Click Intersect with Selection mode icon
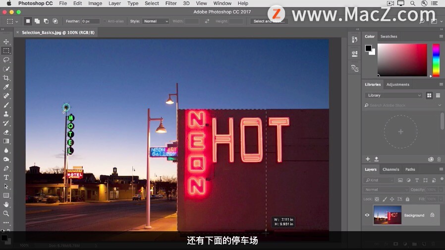The image size is (445, 250). coord(55,21)
